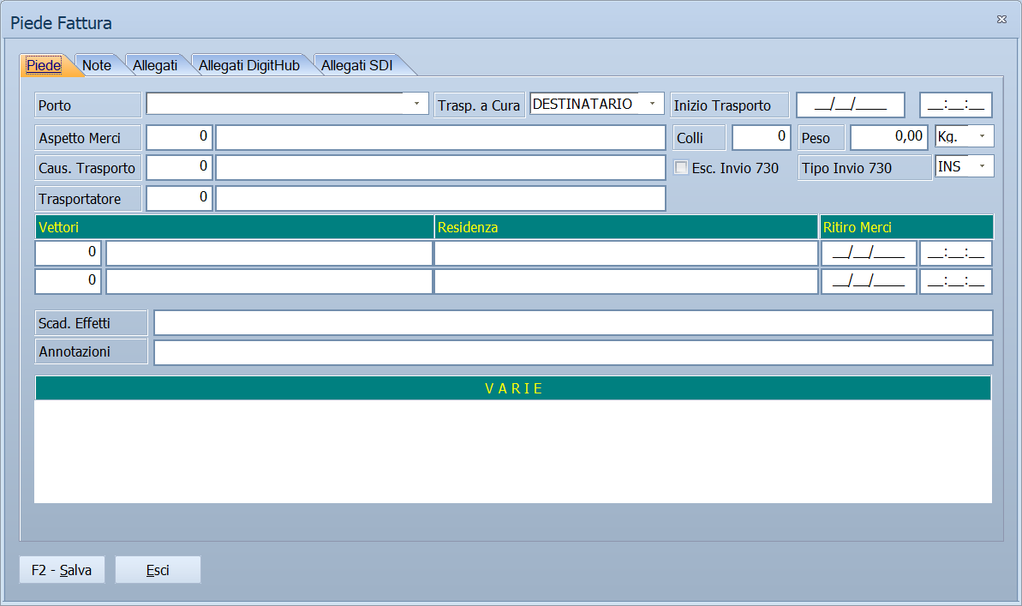Select the Allegati DigitHub tab
The image size is (1022, 606).
pyautogui.click(x=249, y=65)
